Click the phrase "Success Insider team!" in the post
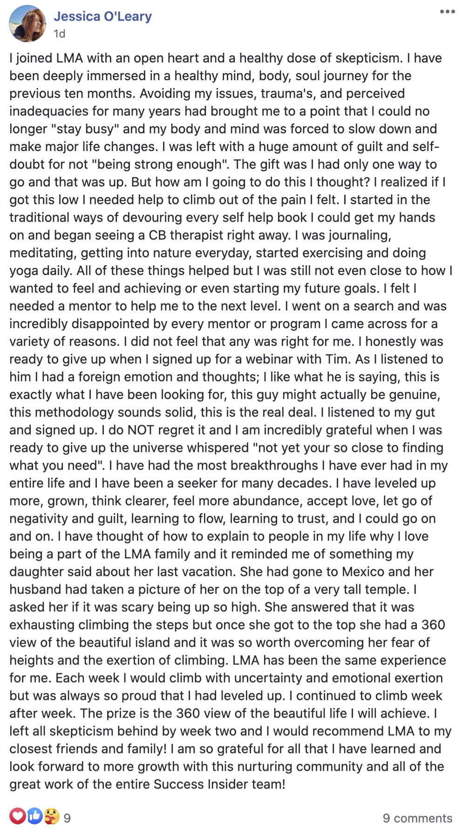The image size is (462, 830). tap(219, 784)
